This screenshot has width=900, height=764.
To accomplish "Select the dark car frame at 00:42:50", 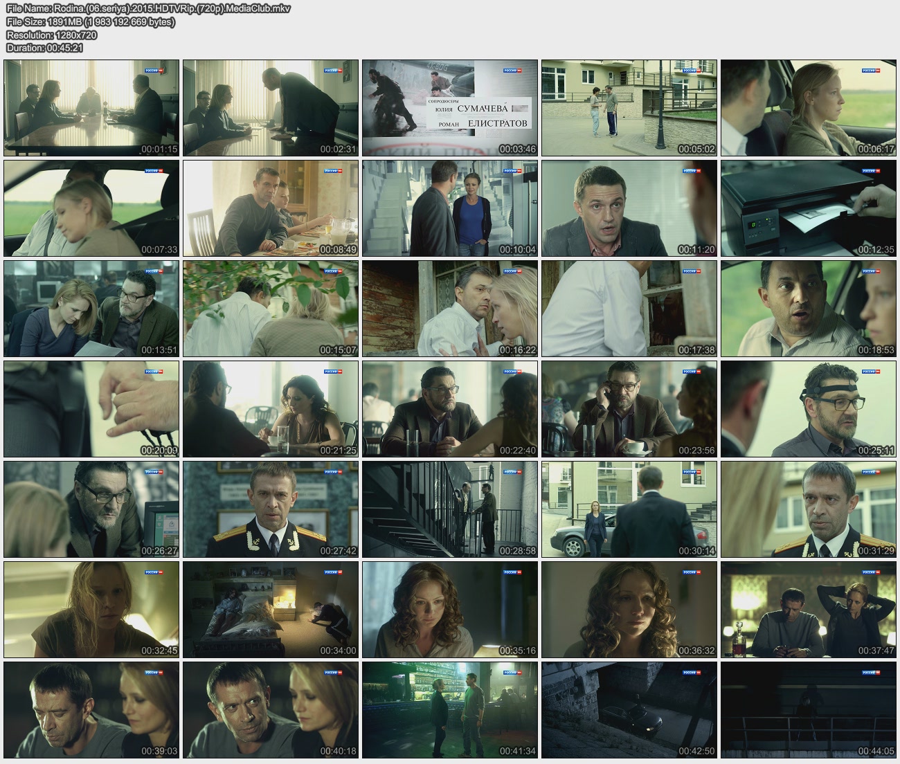I will (x=629, y=710).
